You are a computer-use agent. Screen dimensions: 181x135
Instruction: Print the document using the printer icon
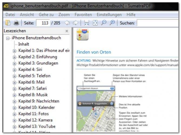pos(16,23)
